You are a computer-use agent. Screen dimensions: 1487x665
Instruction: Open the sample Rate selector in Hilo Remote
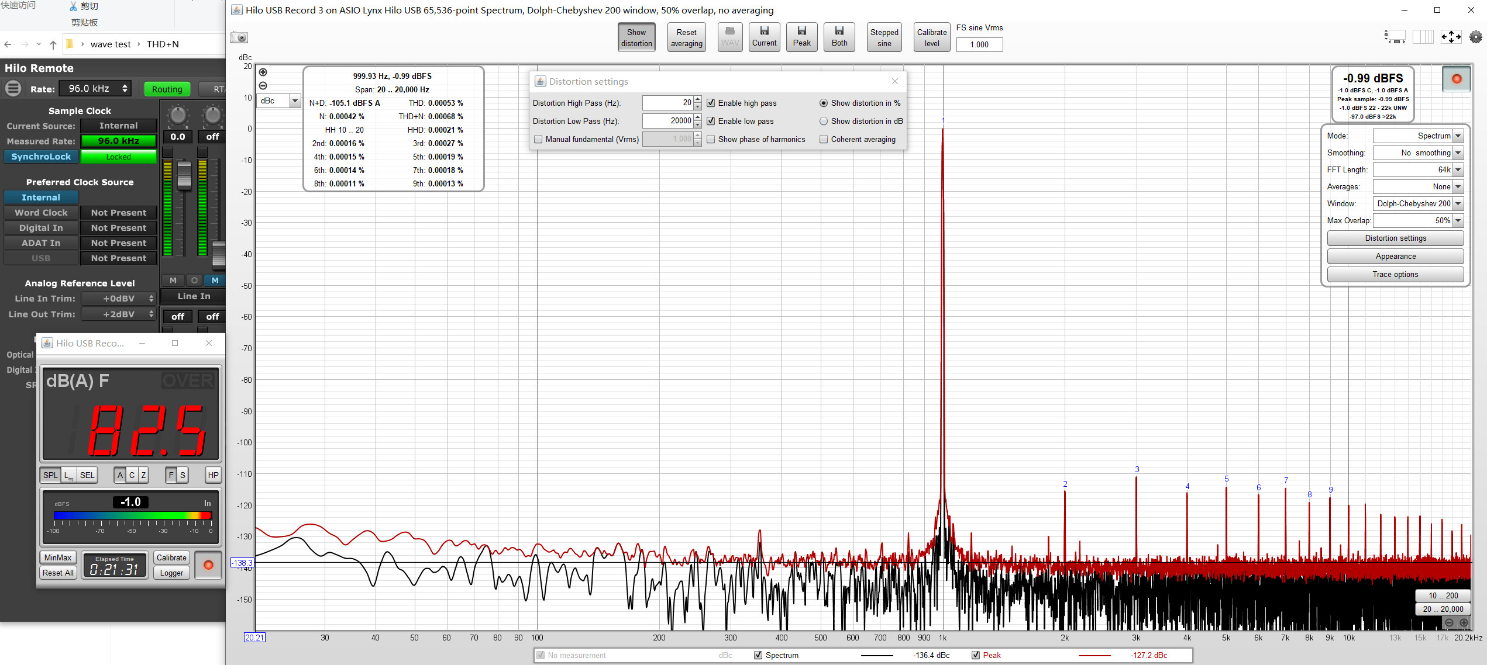97,89
